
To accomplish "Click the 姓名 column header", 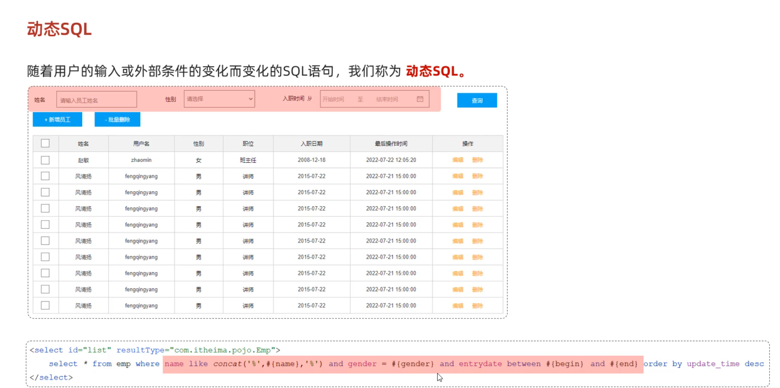I will [x=83, y=144].
